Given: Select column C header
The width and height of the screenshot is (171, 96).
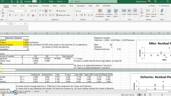Looking at the screenshot, I should (x=36, y=33).
